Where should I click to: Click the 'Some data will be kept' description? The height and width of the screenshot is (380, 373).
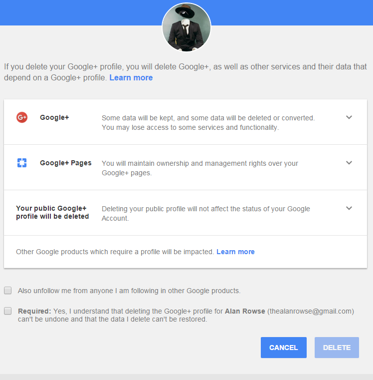(x=208, y=123)
